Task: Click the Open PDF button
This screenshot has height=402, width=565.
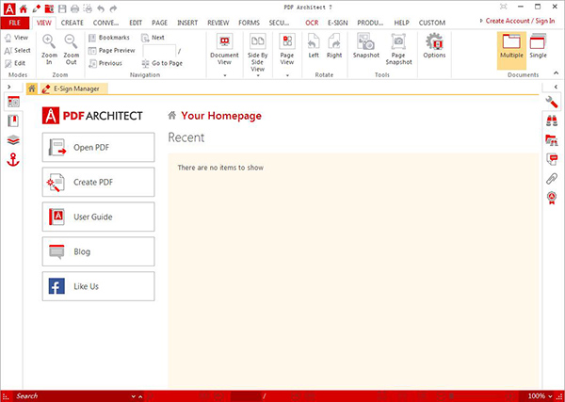Action: (x=98, y=147)
